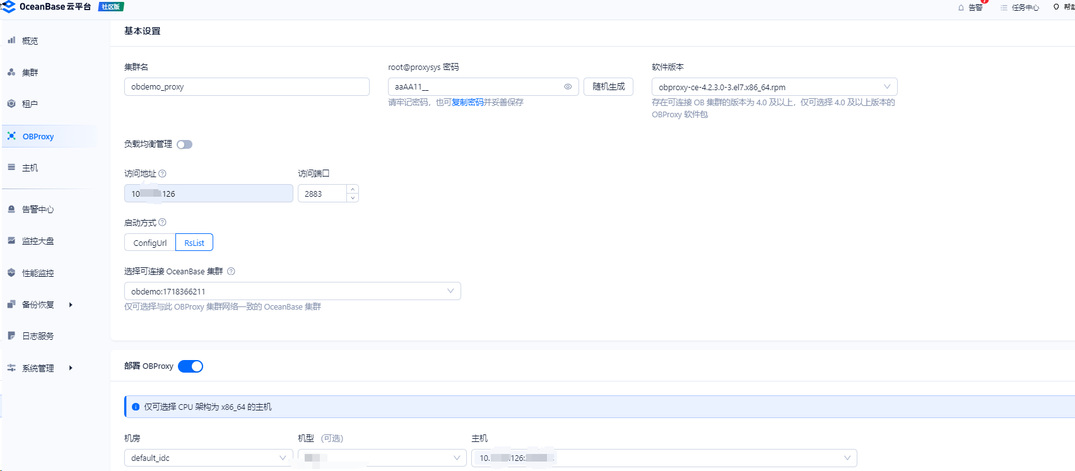
Task: Open the 主机 host sidebar icon
Action: tap(11, 167)
